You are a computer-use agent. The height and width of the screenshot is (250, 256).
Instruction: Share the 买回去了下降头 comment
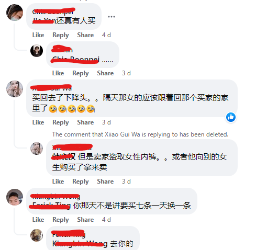[x=85, y=122]
